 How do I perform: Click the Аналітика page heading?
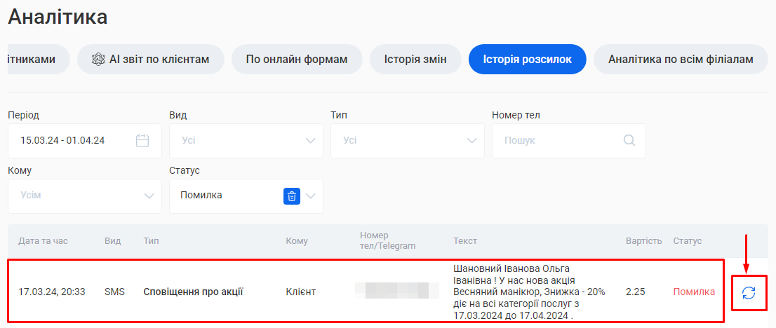(x=58, y=17)
